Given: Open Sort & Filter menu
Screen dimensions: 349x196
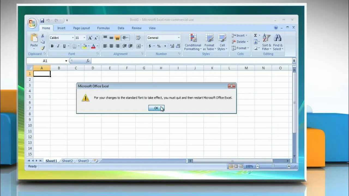Looking at the screenshot, I should 267,42.
